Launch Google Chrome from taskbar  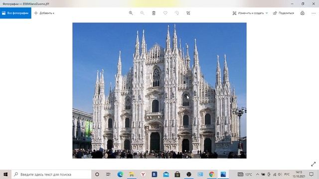pos(211,175)
